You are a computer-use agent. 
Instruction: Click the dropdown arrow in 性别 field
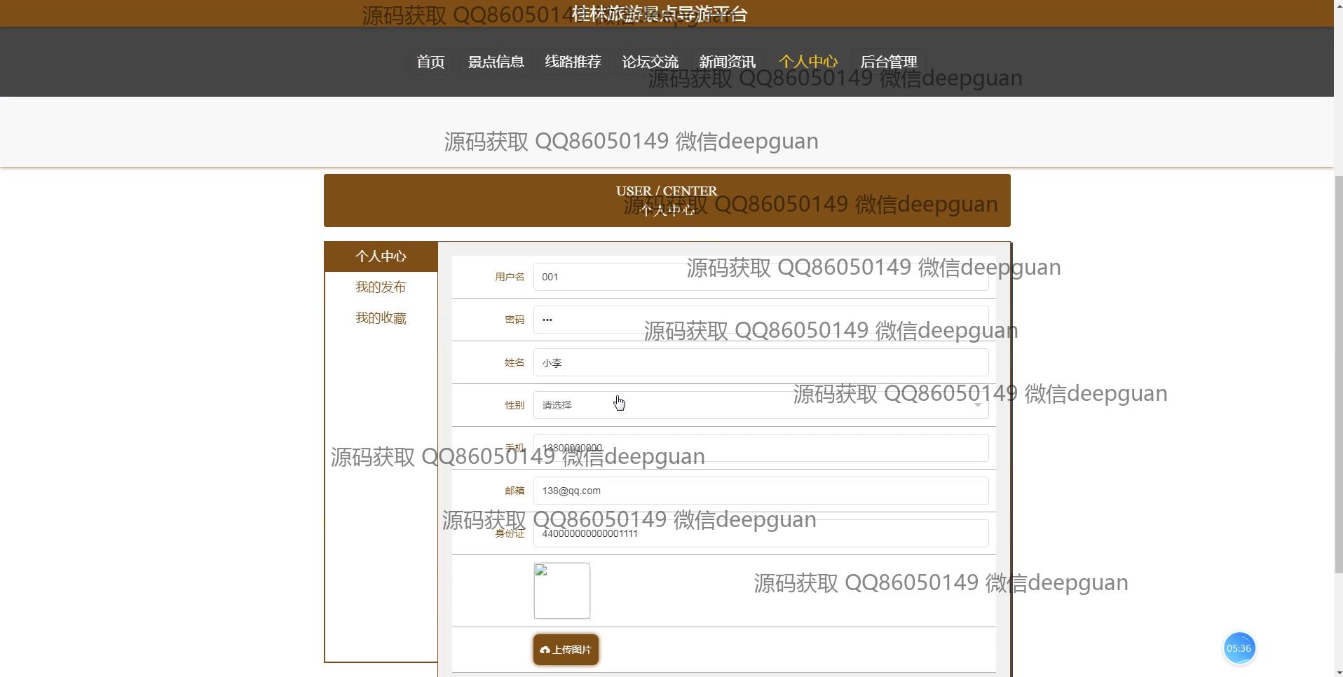[x=977, y=405]
